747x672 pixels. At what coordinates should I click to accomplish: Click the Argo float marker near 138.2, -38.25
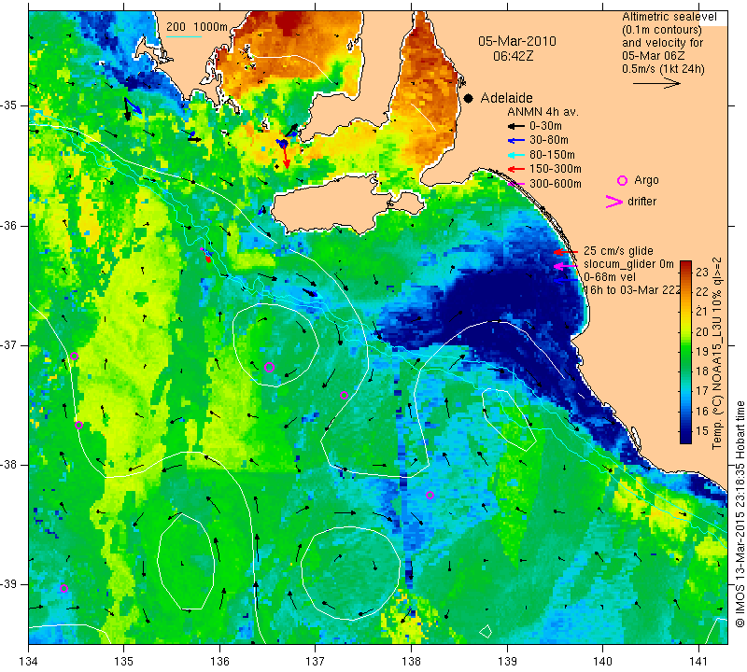(430, 496)
